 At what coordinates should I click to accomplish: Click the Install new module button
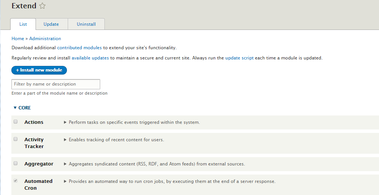[x=39, y=70]
